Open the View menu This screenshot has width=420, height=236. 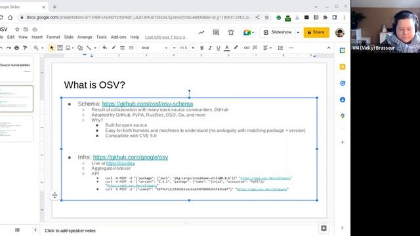point(23,37)
